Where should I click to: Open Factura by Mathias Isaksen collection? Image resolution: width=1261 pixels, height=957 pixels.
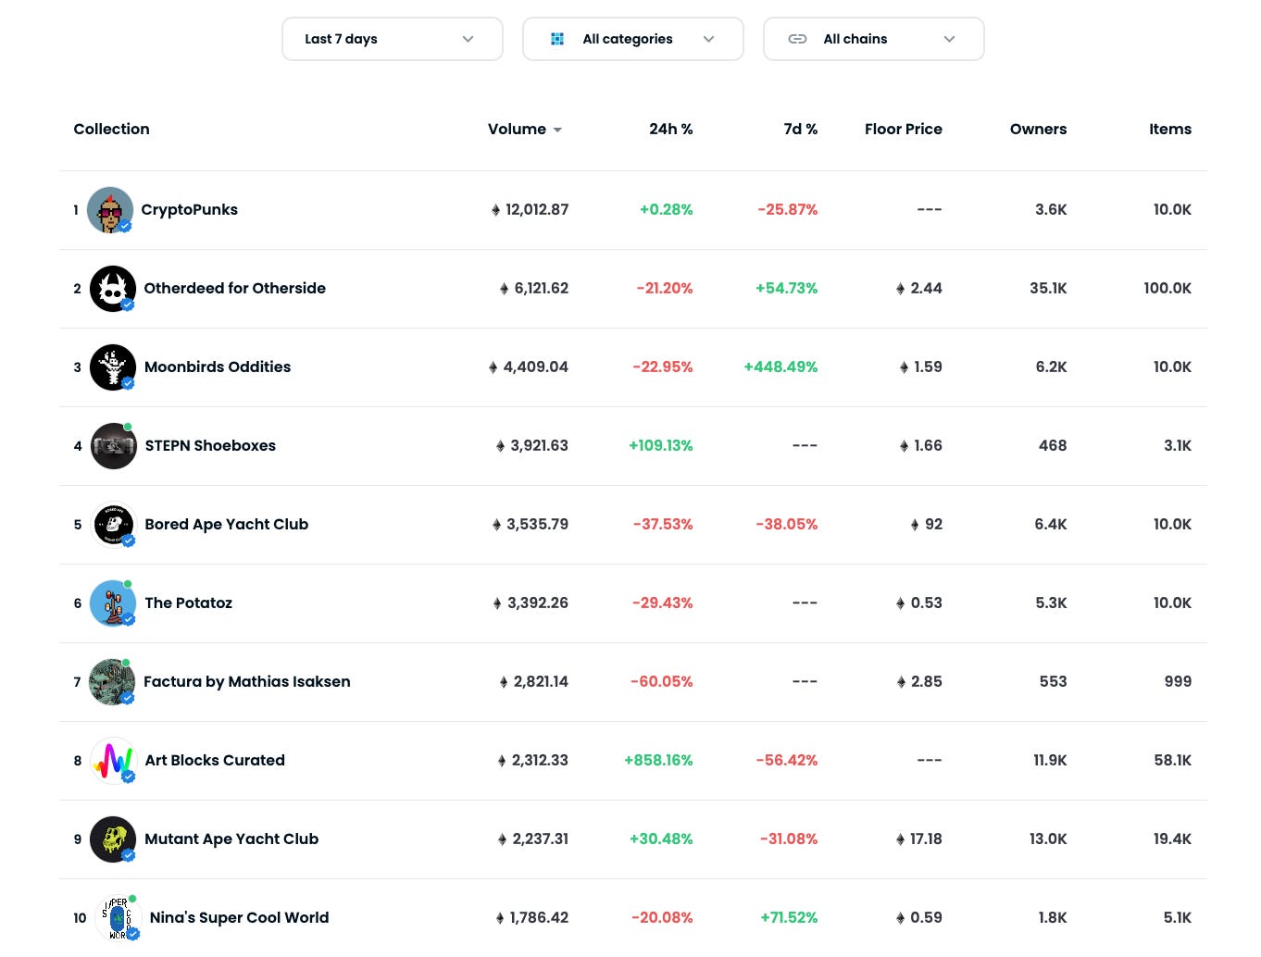pyautogui.click(x=246, y=682)
